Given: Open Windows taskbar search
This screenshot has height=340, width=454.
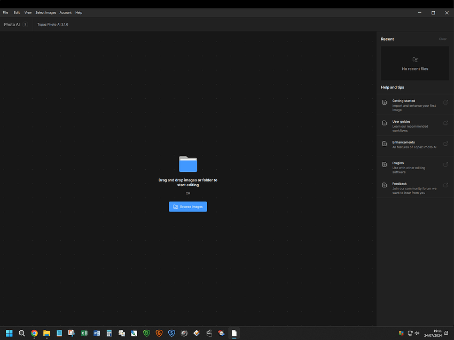Looking at the screenshot, I should click(x=22, y=333).
